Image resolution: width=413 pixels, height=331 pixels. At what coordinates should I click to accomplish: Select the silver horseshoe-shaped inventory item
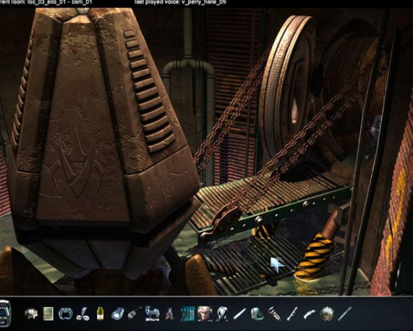pos(223,314)
